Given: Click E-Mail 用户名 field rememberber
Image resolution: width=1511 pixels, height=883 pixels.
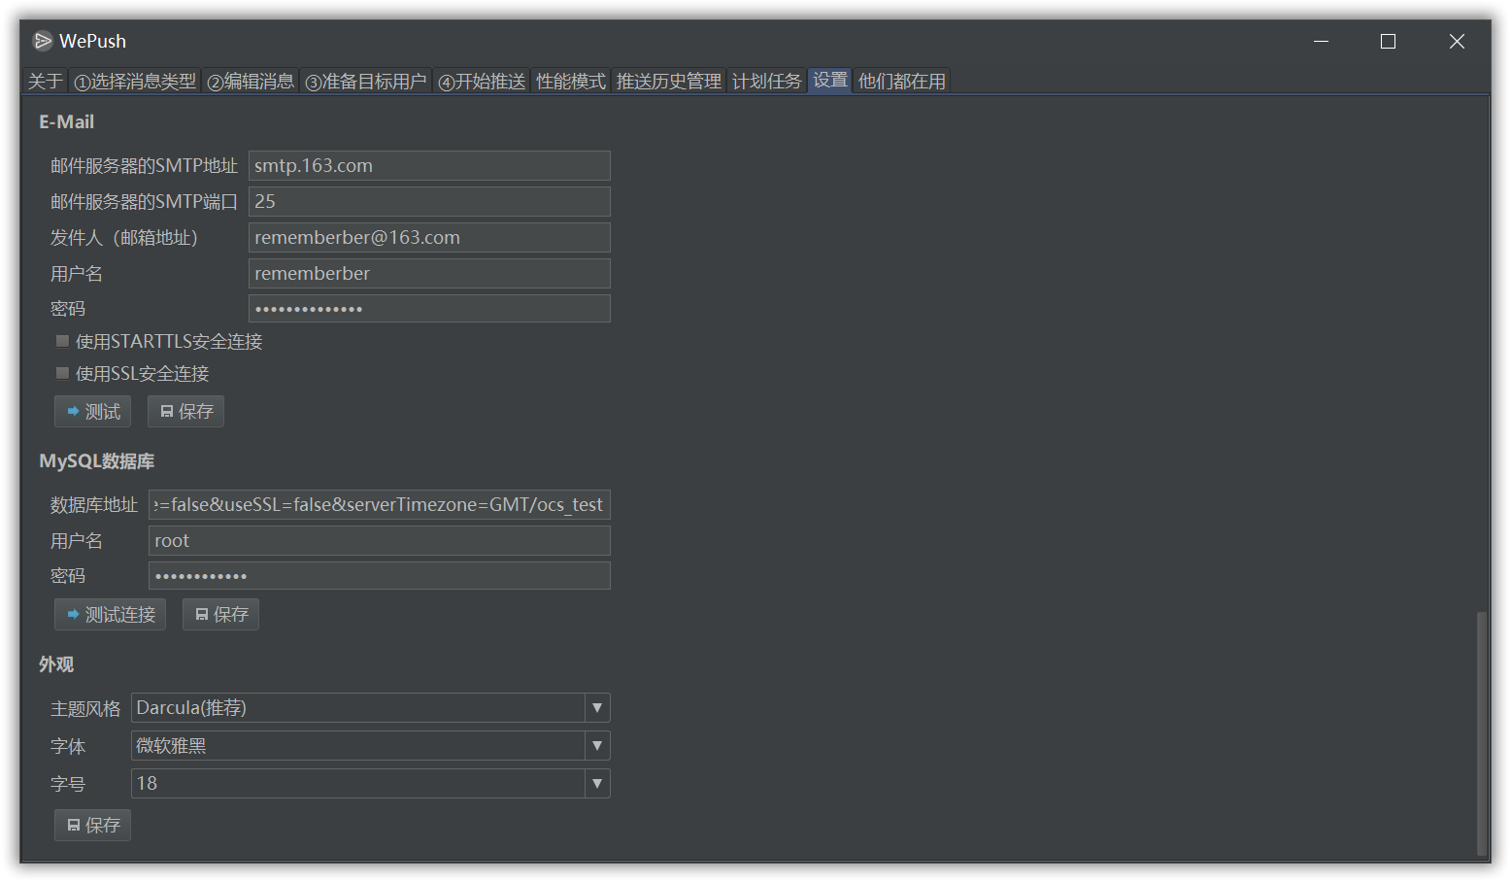Looking at the screenshot, I should coord(429,274).
